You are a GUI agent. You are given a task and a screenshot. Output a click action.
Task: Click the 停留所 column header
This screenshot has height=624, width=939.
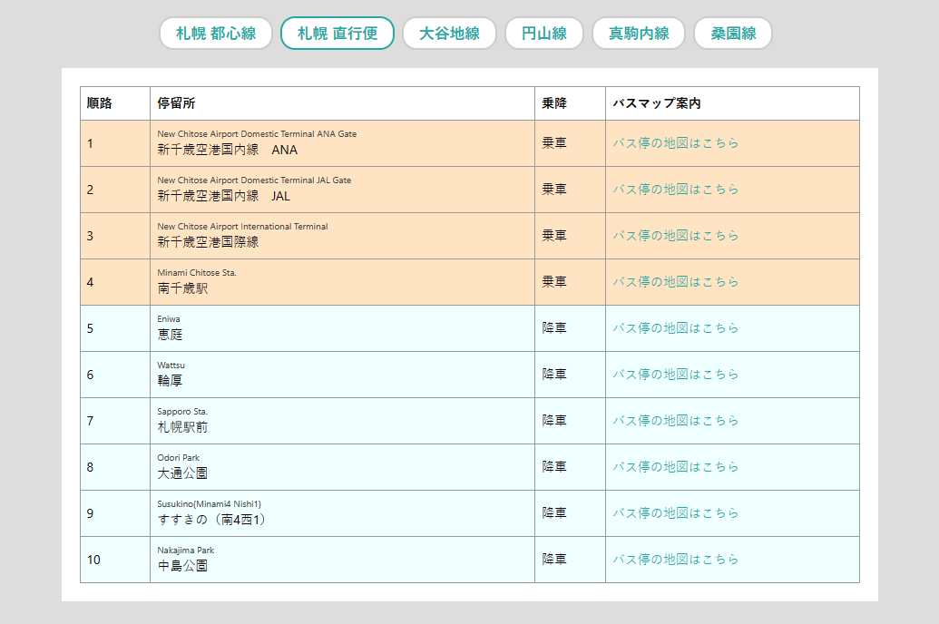[176, 103]
